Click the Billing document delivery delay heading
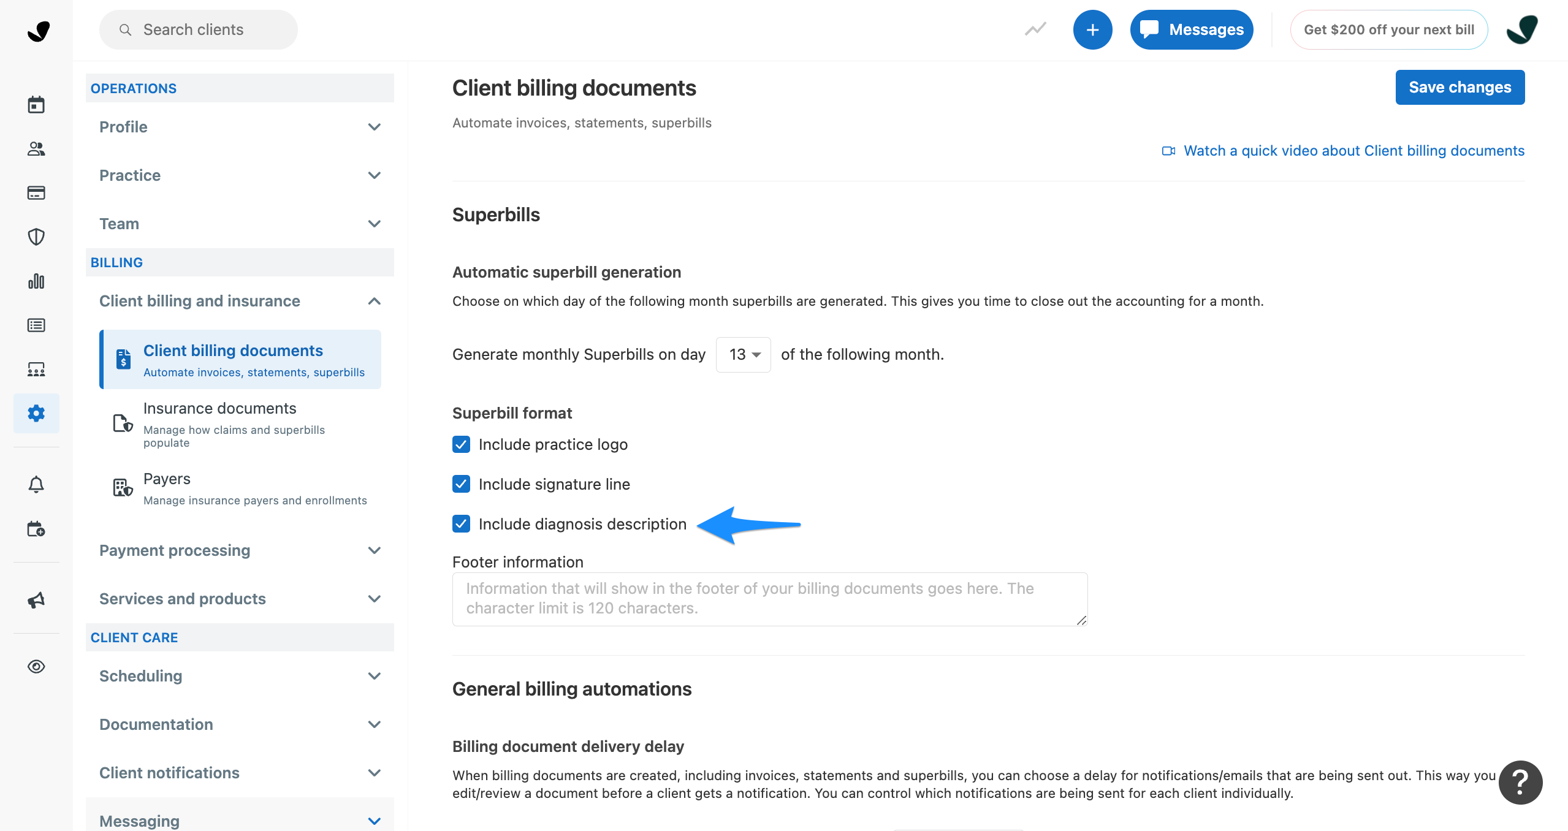 568,746
